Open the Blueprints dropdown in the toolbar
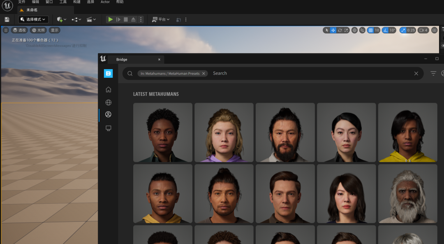Viewport: 444px width, 244px height. (x=76, y=20)
